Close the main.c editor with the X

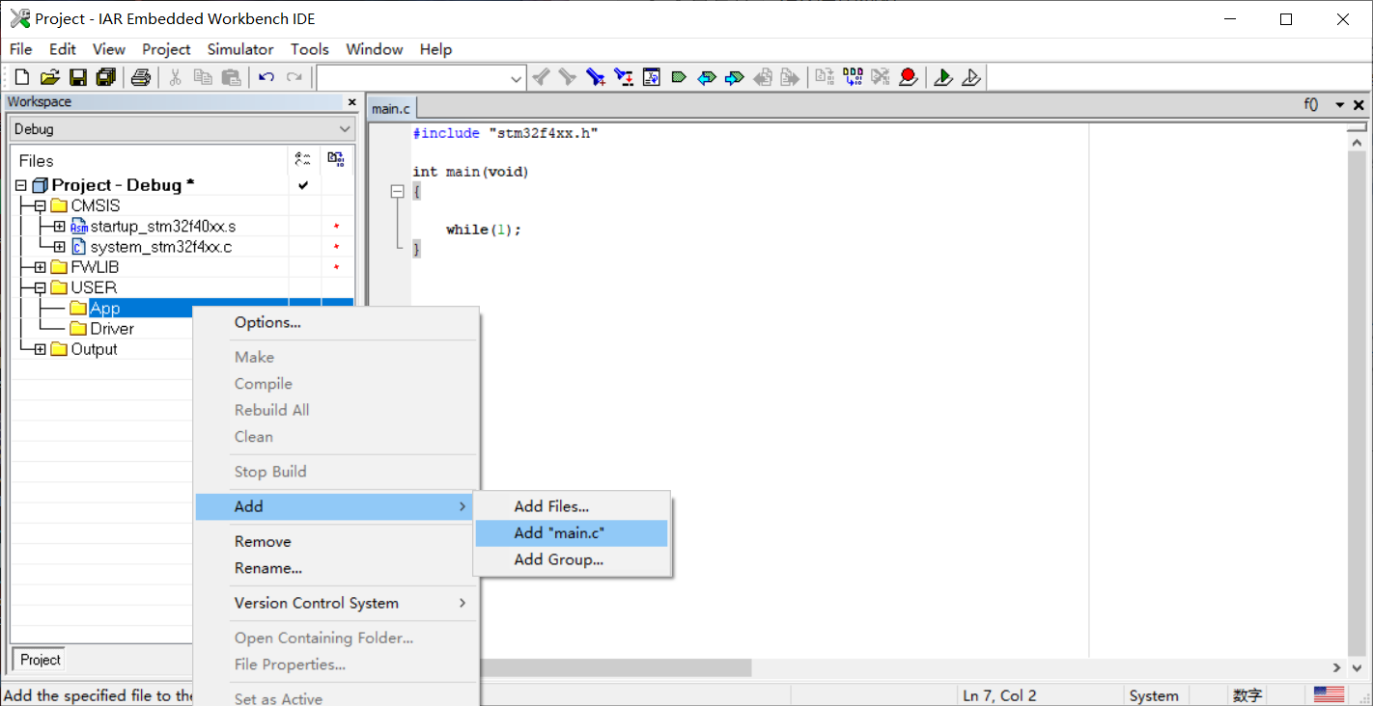point(1359,105)
